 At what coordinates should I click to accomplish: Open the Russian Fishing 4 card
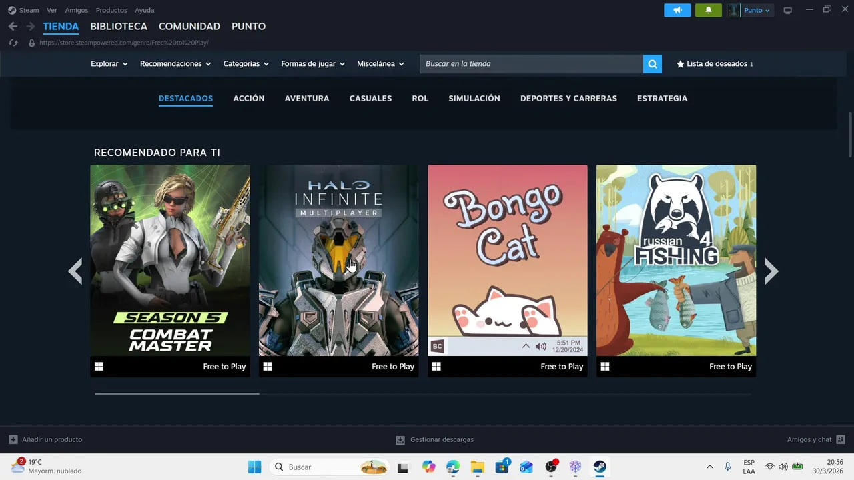(x=676, y=271)
